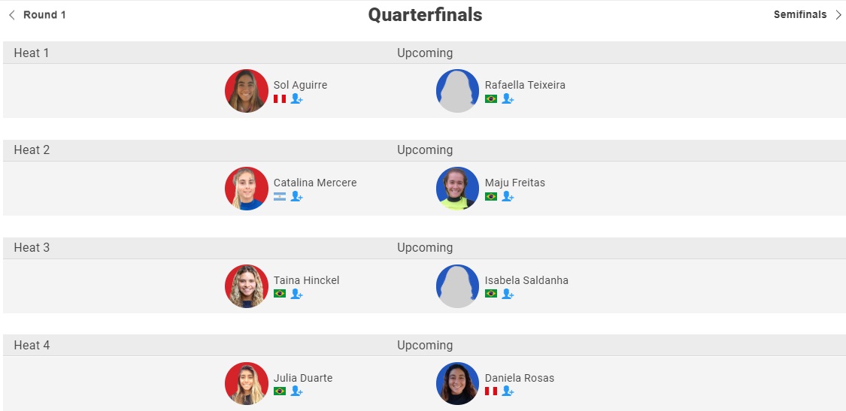Navigate forward to Semifinals

pos(800,14)
